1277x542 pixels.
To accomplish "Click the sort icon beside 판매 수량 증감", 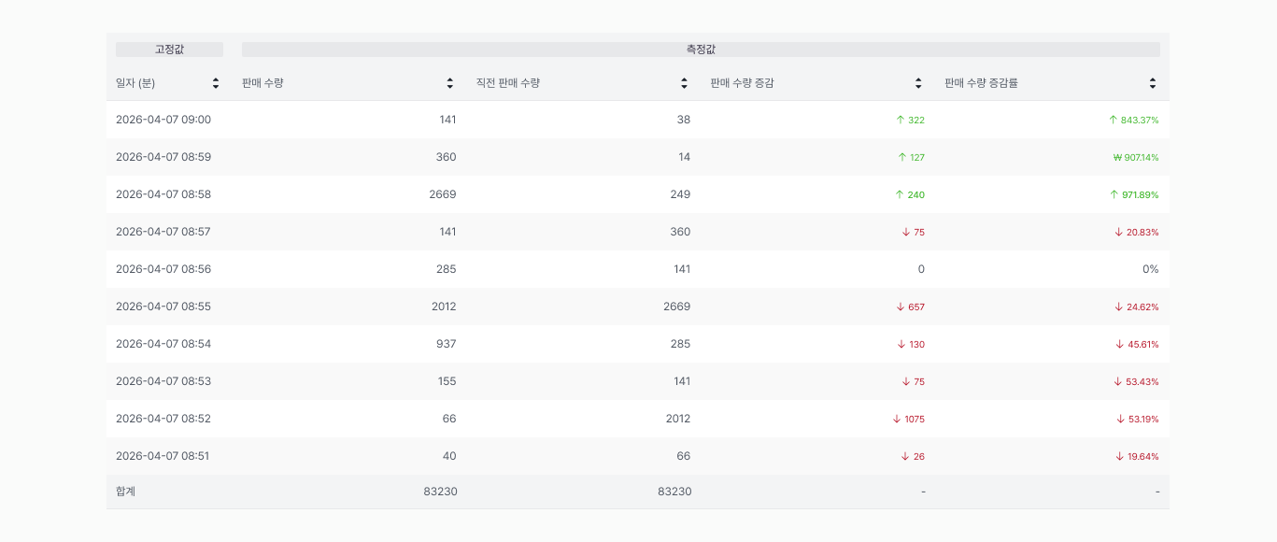I will (918, 82).
